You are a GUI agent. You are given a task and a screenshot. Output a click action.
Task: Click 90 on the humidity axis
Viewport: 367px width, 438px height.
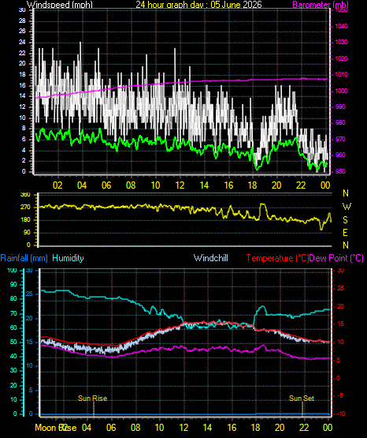tap(13, 284)
